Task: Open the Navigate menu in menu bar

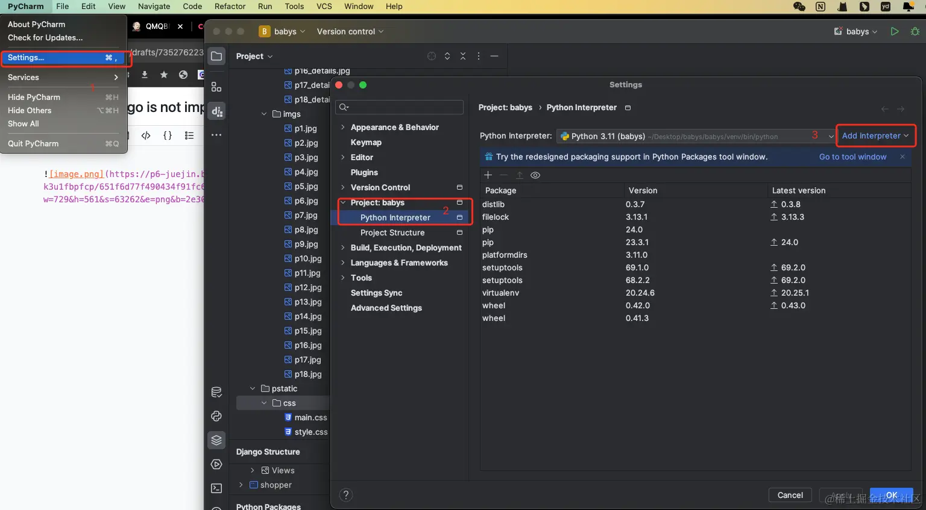Action: [x=154, y=7]
